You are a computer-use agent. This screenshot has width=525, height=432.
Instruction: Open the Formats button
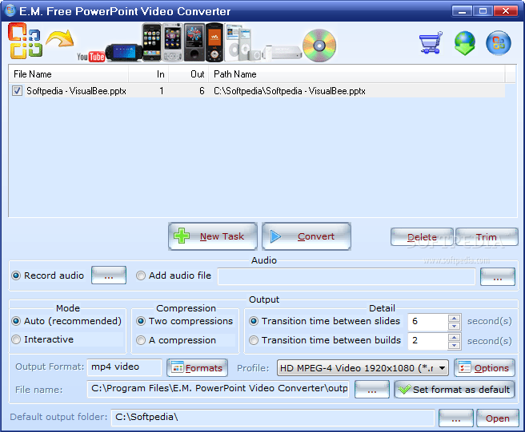pos(197,368)
